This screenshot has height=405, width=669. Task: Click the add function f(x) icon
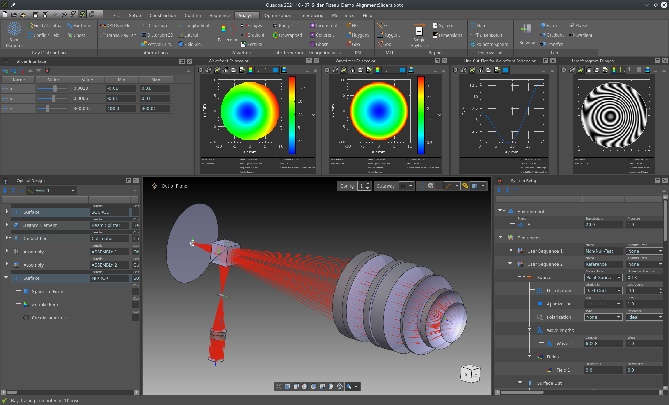13,71
